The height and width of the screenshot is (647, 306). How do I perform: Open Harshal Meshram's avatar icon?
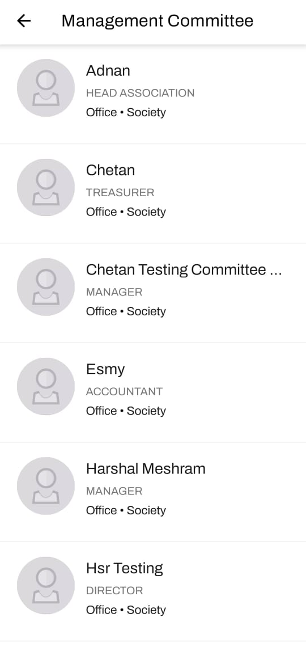pyautogui.click(x=46, y=485)
